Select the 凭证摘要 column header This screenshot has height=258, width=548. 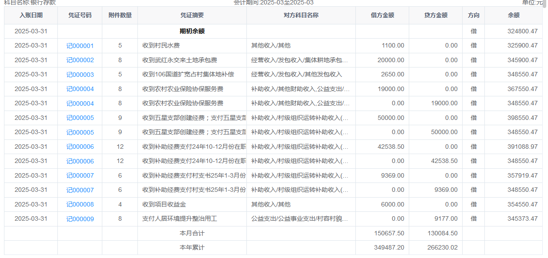(192, 16)
